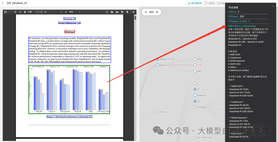
Task: Select the 1-Introduction node
Action: coord(195,107)
